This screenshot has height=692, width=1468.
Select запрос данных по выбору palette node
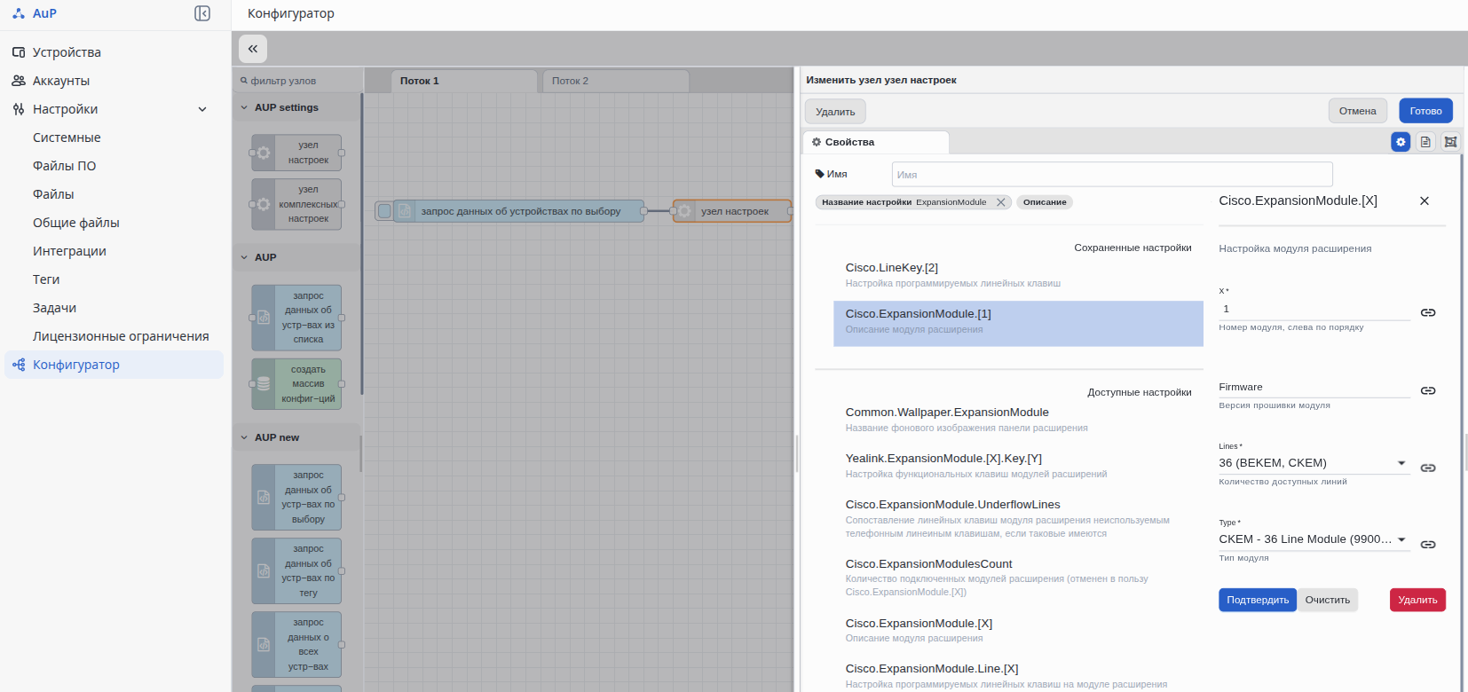point(296,497)
